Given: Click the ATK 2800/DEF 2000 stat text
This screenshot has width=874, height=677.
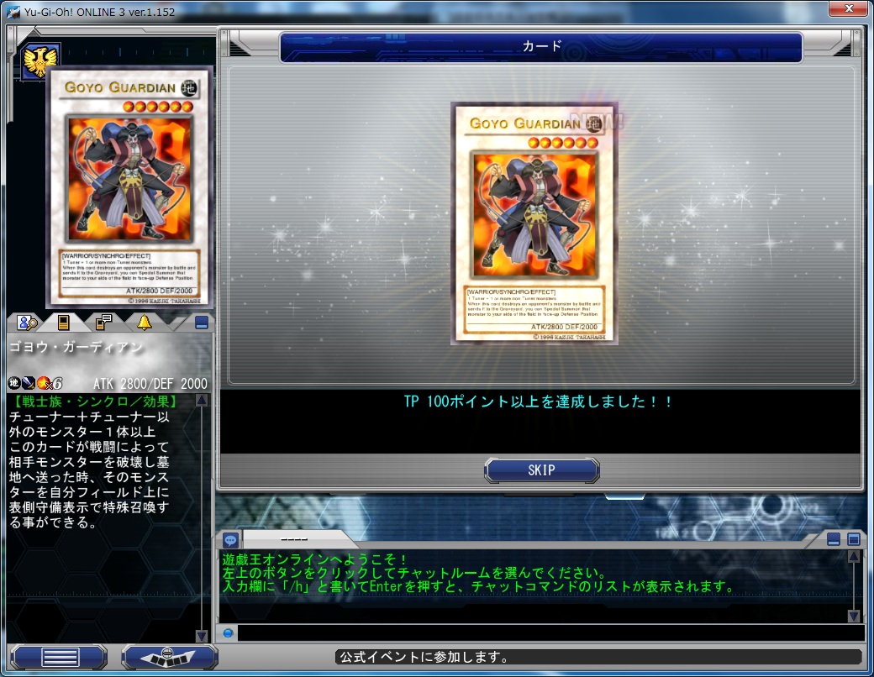Looking at the screenshot, I should point(150,383).
